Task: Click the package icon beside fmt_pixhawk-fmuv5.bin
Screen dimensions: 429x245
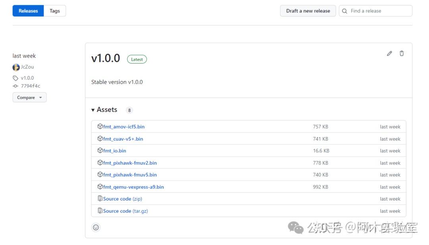Action: point(100,174)
